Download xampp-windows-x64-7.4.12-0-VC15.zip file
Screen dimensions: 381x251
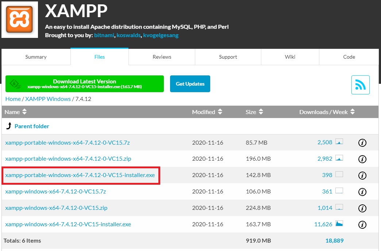[56, 208]
